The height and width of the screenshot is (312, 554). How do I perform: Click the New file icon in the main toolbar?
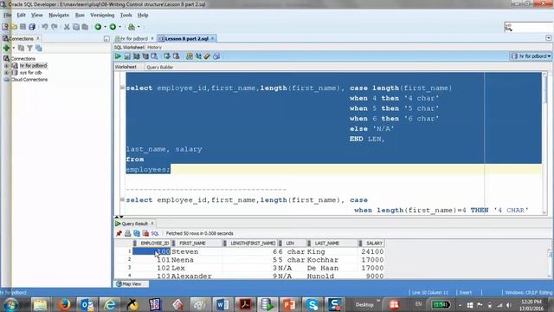pyautogui.click(x=5, y=27)
